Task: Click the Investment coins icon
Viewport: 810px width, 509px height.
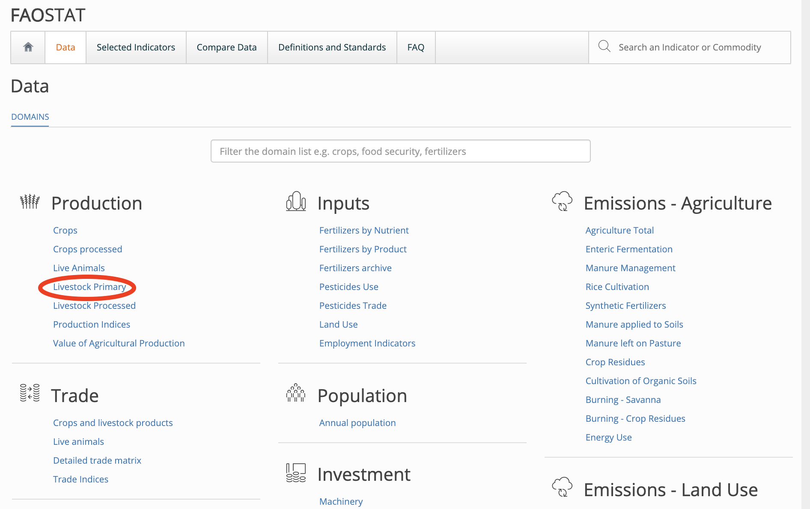Action: point(296,473)
